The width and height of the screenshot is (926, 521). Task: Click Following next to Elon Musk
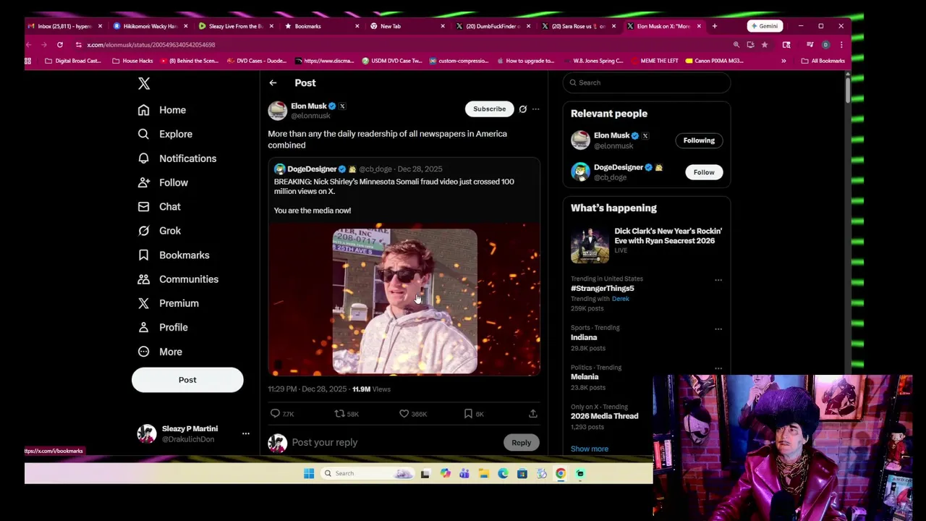pos(699,140)
